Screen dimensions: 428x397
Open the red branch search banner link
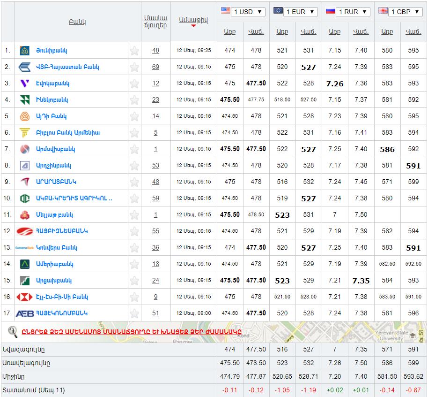[x=132, y=332]
